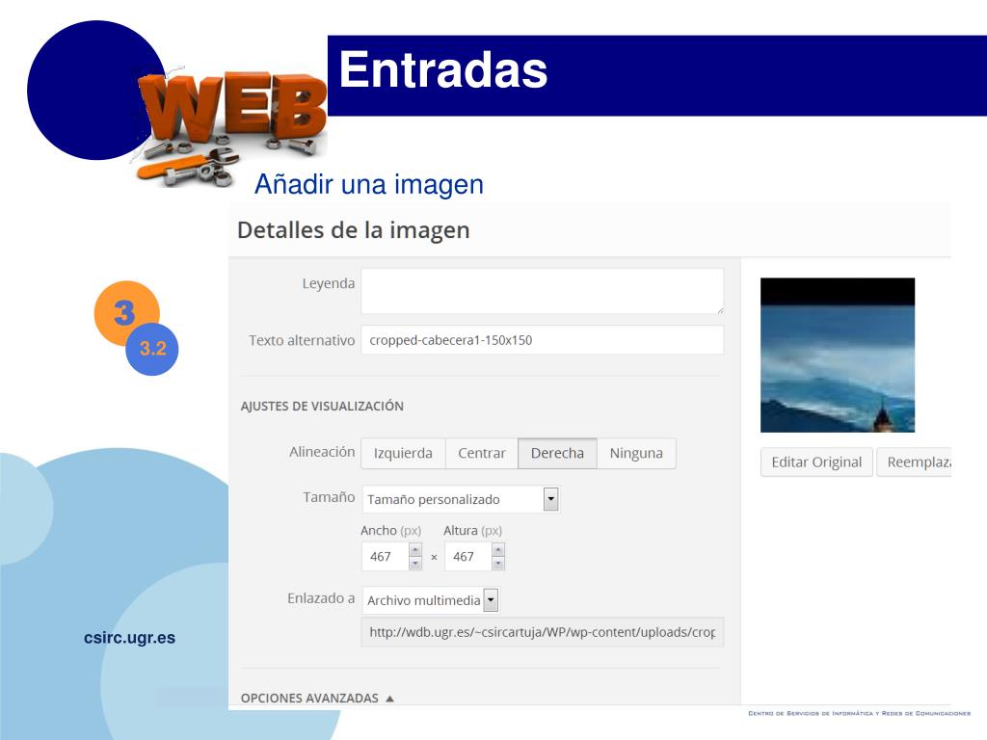The image size is (987, 740).
Task: Select Ninguna alignment
Action: tap(636, 453)
